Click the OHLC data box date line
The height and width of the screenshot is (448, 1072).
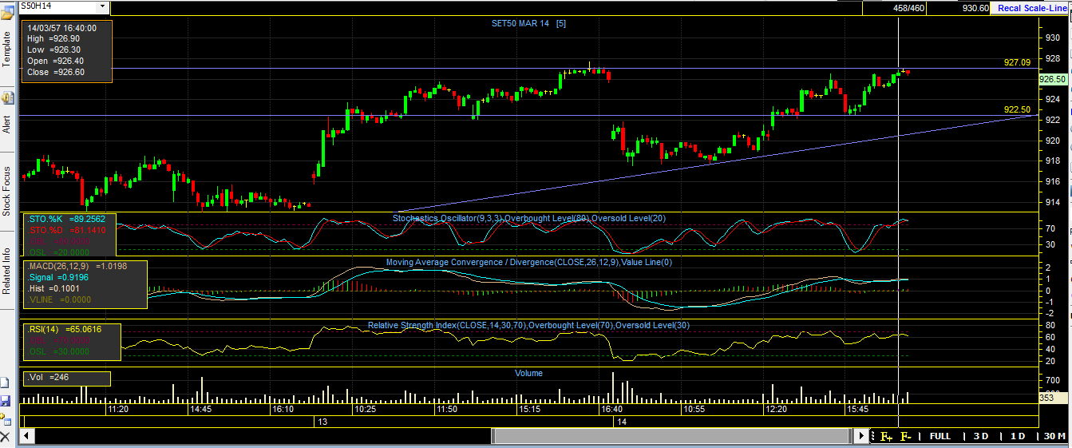point(61,27)
